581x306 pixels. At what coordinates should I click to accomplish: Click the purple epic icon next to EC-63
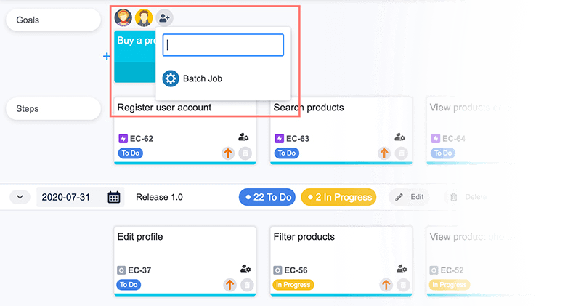coord(279,139)
